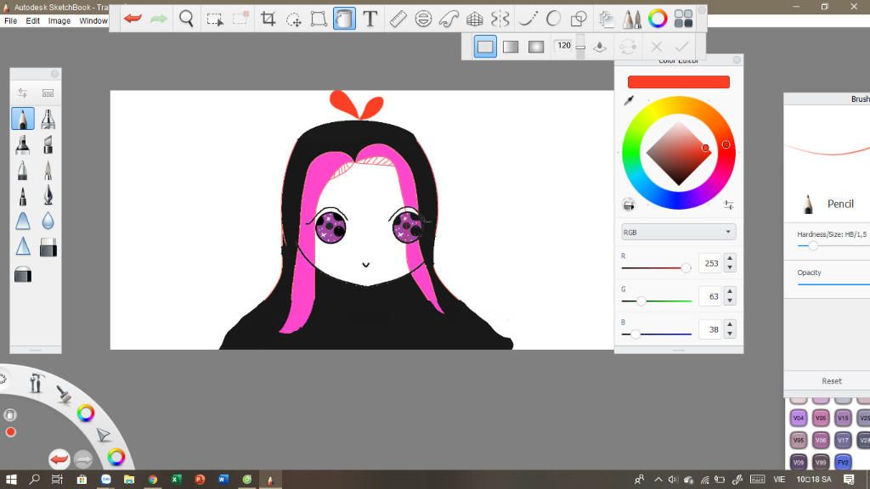Select the Ruler guide tool

[x=398, y=19]
